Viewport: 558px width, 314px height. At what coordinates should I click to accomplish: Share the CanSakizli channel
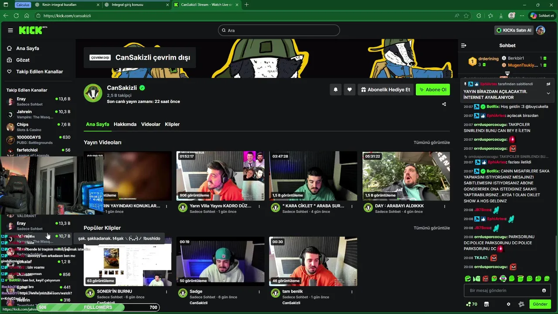pyautogui.click(x=444, y=104)
